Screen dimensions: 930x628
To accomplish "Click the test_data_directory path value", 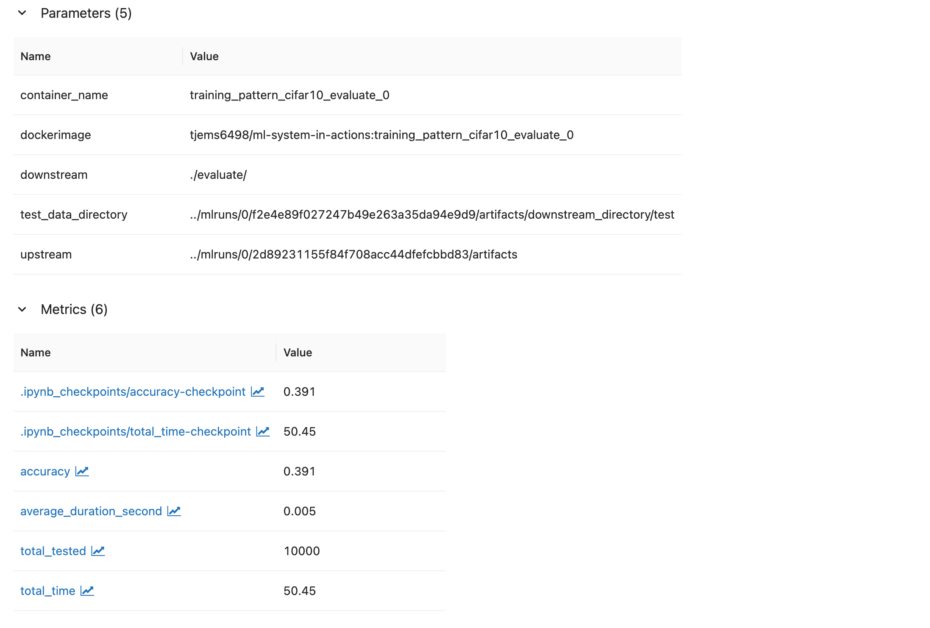I will pos(432,214).
